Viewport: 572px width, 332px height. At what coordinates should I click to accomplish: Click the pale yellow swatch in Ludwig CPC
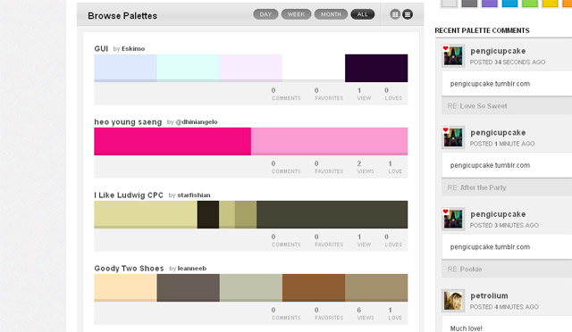click(146, 215)
